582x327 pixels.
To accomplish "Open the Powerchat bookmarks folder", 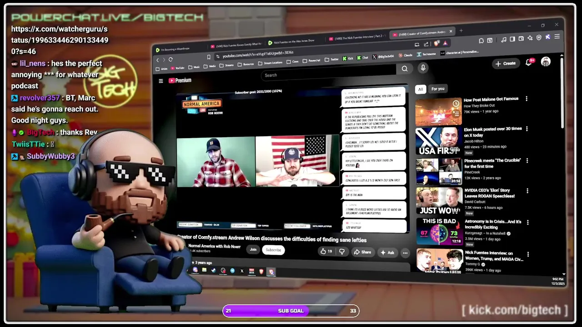I will pyautogui.click(x=311, y=60).
